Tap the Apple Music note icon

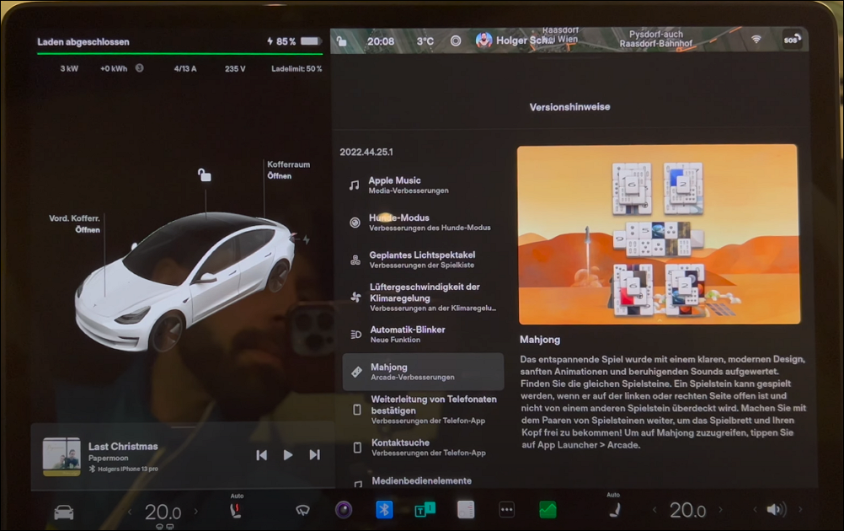tap(354, 185)
